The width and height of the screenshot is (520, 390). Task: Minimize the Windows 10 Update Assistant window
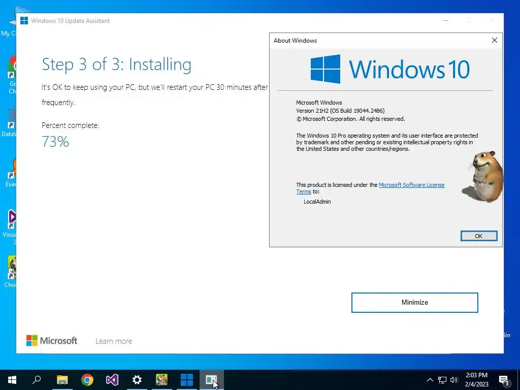pyautogui.click(x=446, y=20)
